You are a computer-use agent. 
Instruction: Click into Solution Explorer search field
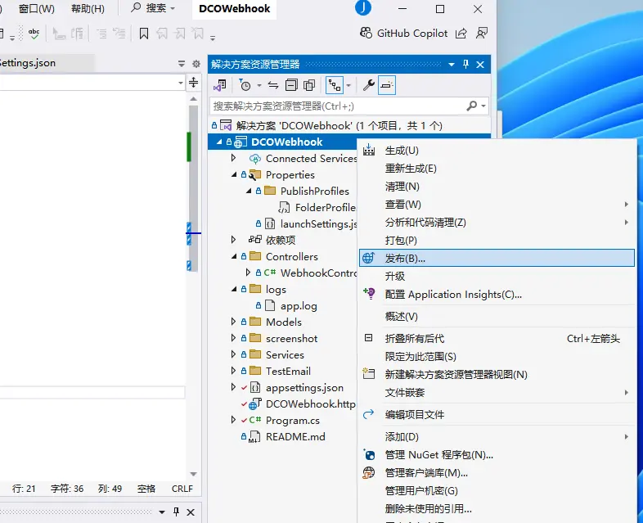[339, 106]
